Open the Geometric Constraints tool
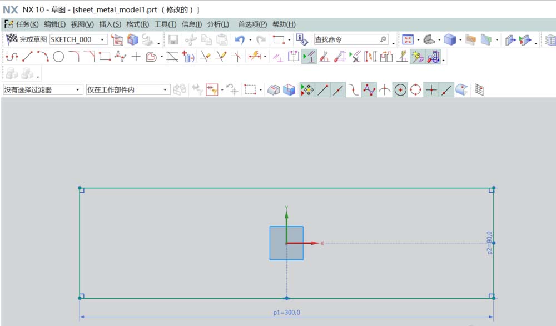 click(x=277, y=56)
